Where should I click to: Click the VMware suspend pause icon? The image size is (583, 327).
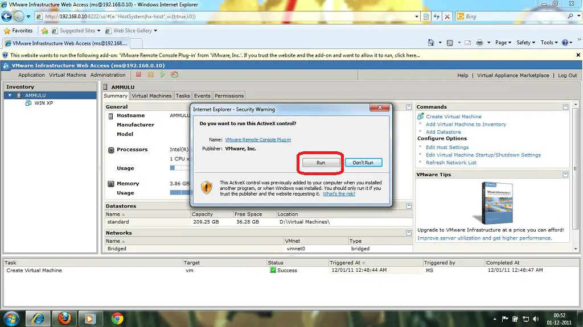point(150,74)
